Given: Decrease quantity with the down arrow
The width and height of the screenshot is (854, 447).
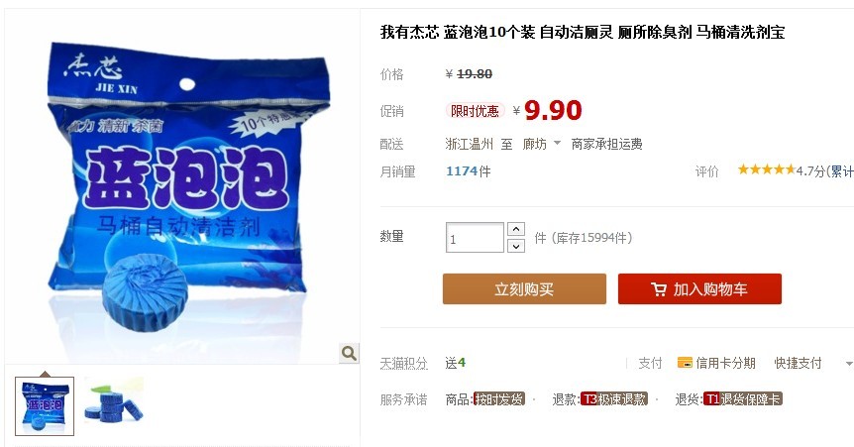Looking at the screenshot, I should click(516, 247).
